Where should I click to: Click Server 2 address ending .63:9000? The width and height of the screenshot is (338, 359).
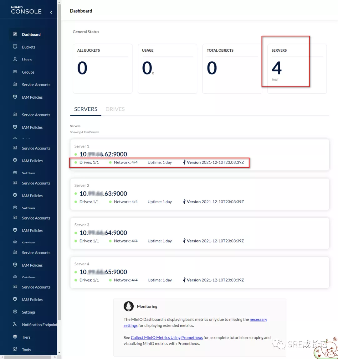click(103, 194)
